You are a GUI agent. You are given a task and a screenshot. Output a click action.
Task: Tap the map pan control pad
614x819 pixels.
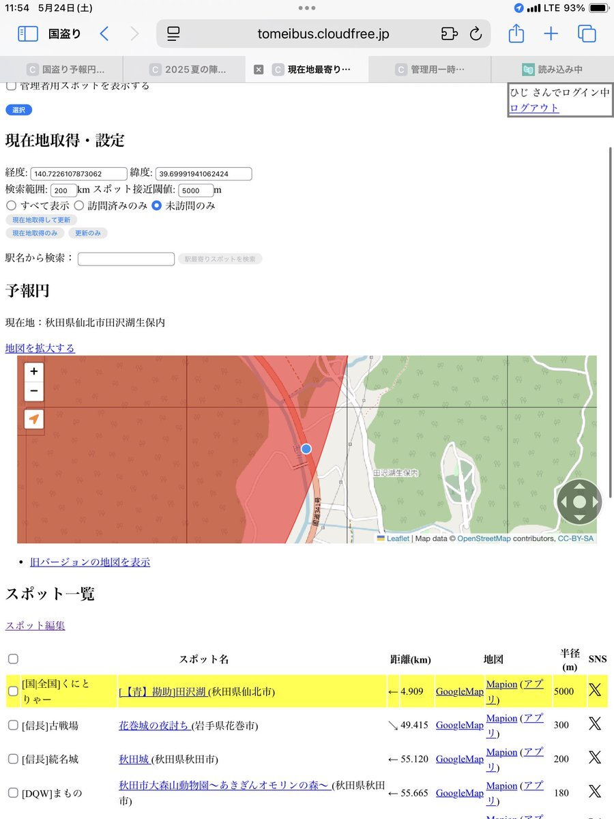(579, 502)
